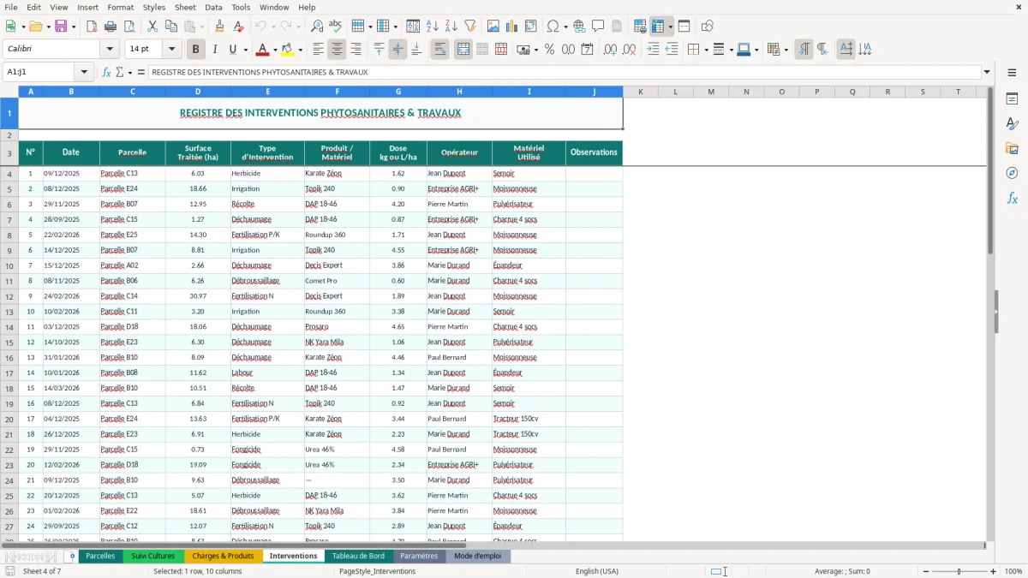Open the Paste options dropdown arrow
This screenshot has width=1028, height=578.
click(200, 27)
